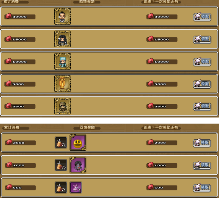Image resolution: width=219 pixels, height=198 pixels.
Task: Select the bearded general portrait reward
Action: tap(63, 16)
